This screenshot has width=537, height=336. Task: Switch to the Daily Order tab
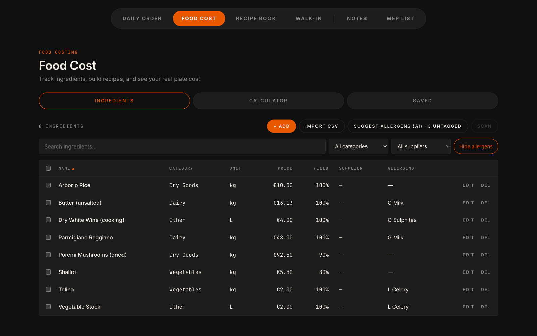coord(142,18)
